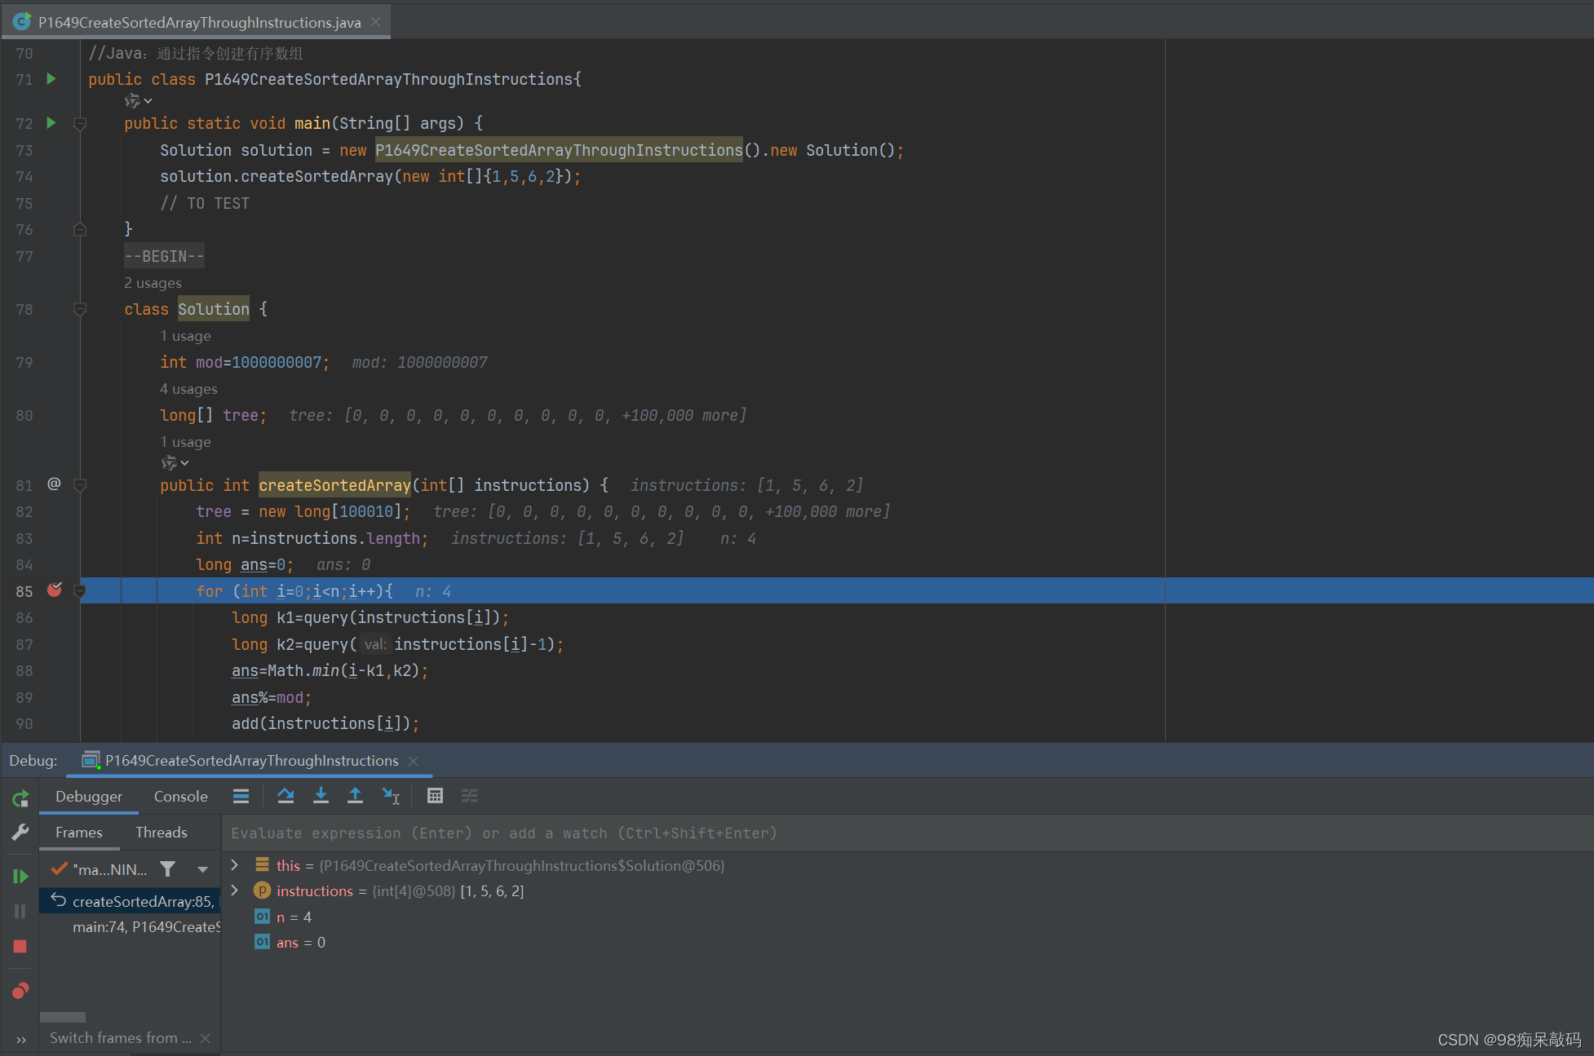Toggle the breakpoint on line 85

click(55, 590)
